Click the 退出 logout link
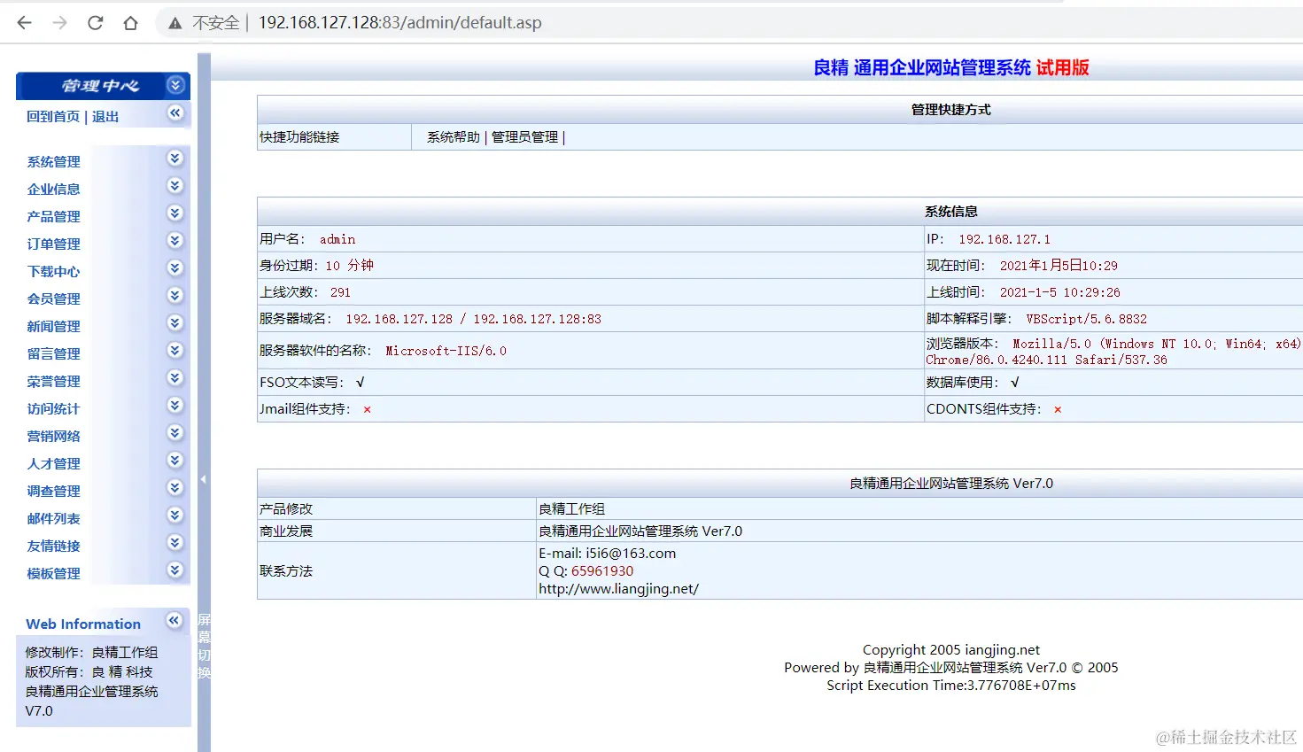Viewport: 1303px width, 752px height. [x=105, y=117]
